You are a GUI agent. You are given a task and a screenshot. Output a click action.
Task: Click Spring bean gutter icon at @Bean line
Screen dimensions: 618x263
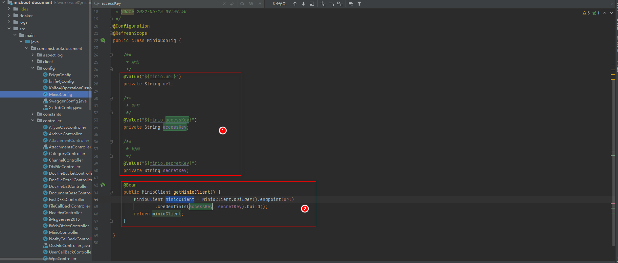pyautogui.click(x=103, y=185)
